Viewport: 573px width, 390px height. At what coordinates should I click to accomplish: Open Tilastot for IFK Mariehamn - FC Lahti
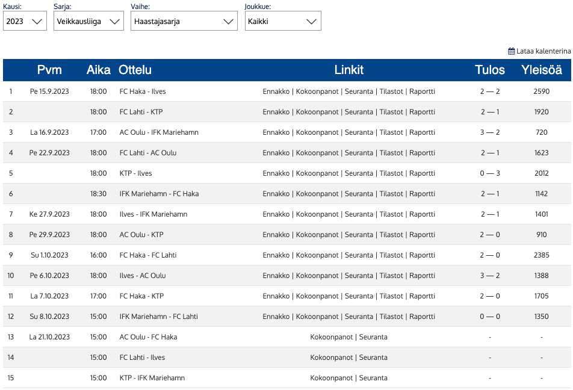point(391,317)
